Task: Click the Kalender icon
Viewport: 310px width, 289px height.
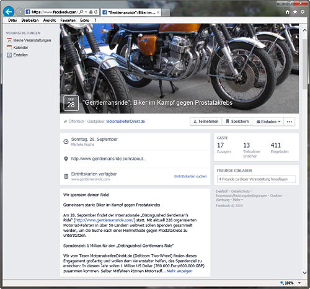Action: (x=9, y=48)
